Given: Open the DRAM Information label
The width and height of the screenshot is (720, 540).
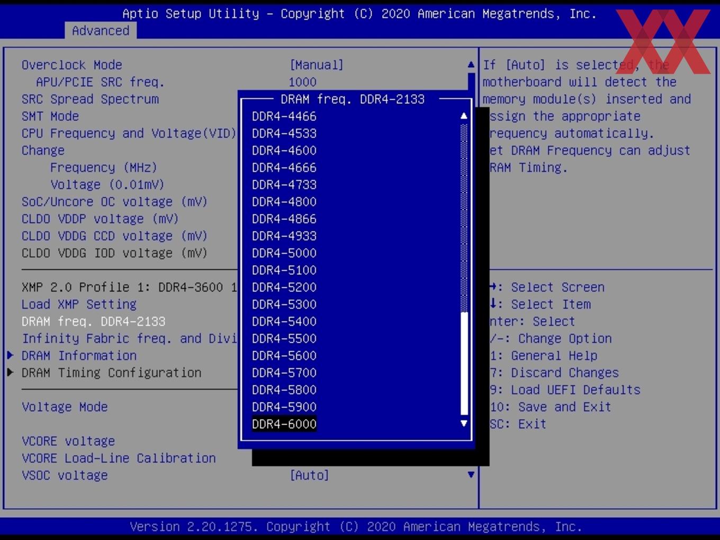Looking at the screenshot, I should coord(79,356).
